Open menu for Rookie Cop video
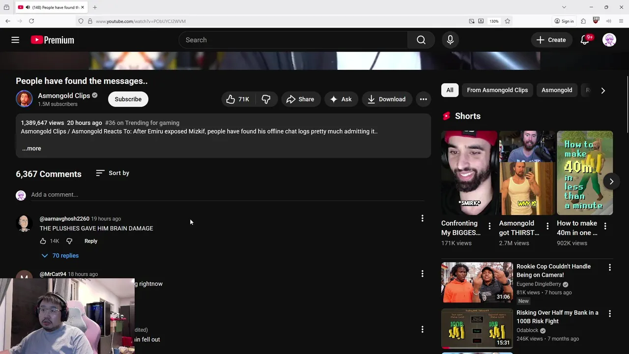629x354 pixels. pos(610,267)
